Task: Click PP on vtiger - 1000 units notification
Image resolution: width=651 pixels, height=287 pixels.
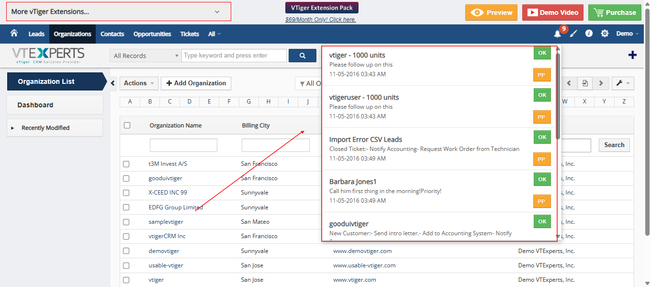Action: [542, 75]
